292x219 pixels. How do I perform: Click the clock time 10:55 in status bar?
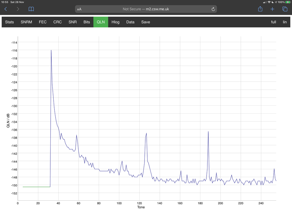click(x=5, y=2)
